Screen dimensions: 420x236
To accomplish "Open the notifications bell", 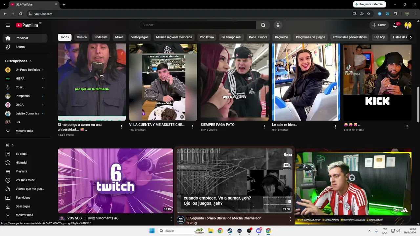I will (396, 25).
